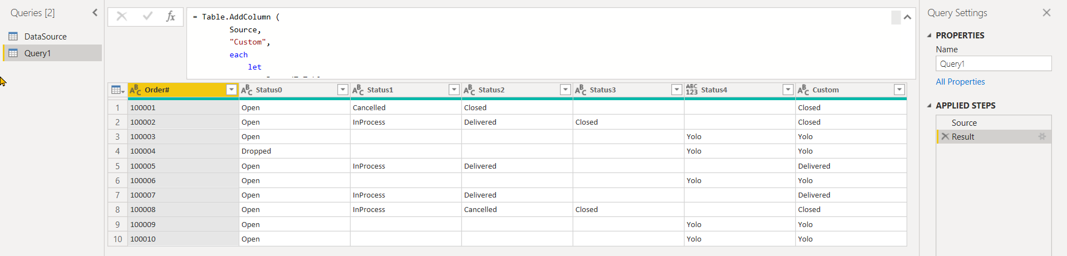Change ABC123 data type icon of Status4
Screen dimensions: 1067x256
(x=692, y=90)
